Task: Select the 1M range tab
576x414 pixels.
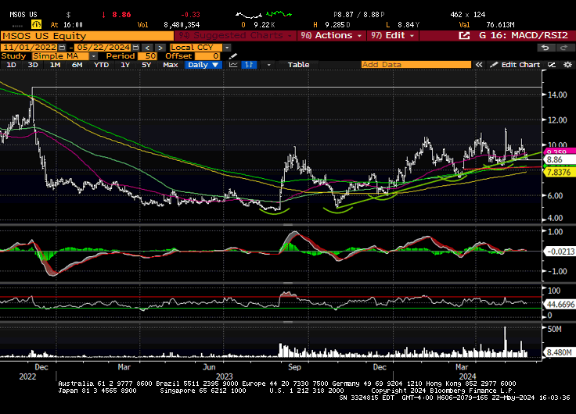Action: [55, 65]
